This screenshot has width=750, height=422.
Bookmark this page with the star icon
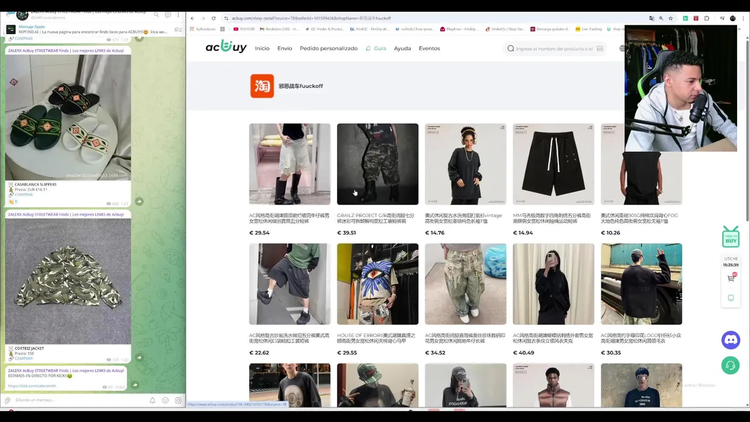coord(671,18)
